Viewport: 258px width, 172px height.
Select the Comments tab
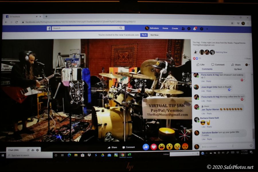[x=207, y=69]
